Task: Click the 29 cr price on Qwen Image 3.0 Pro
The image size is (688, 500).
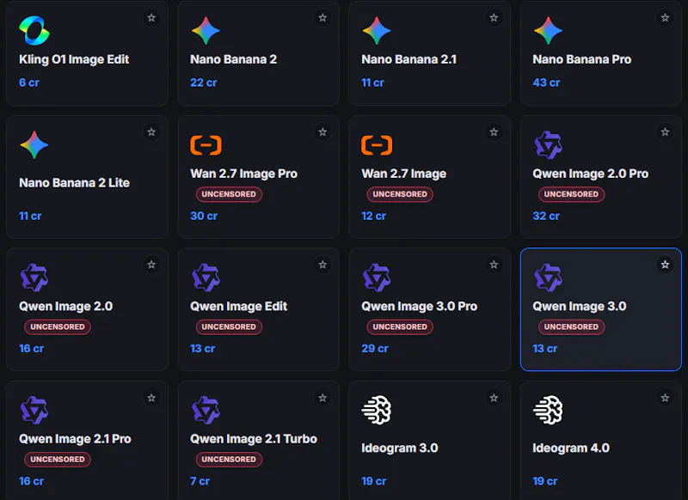Action: pyautogui.click(x=375, y=349)
